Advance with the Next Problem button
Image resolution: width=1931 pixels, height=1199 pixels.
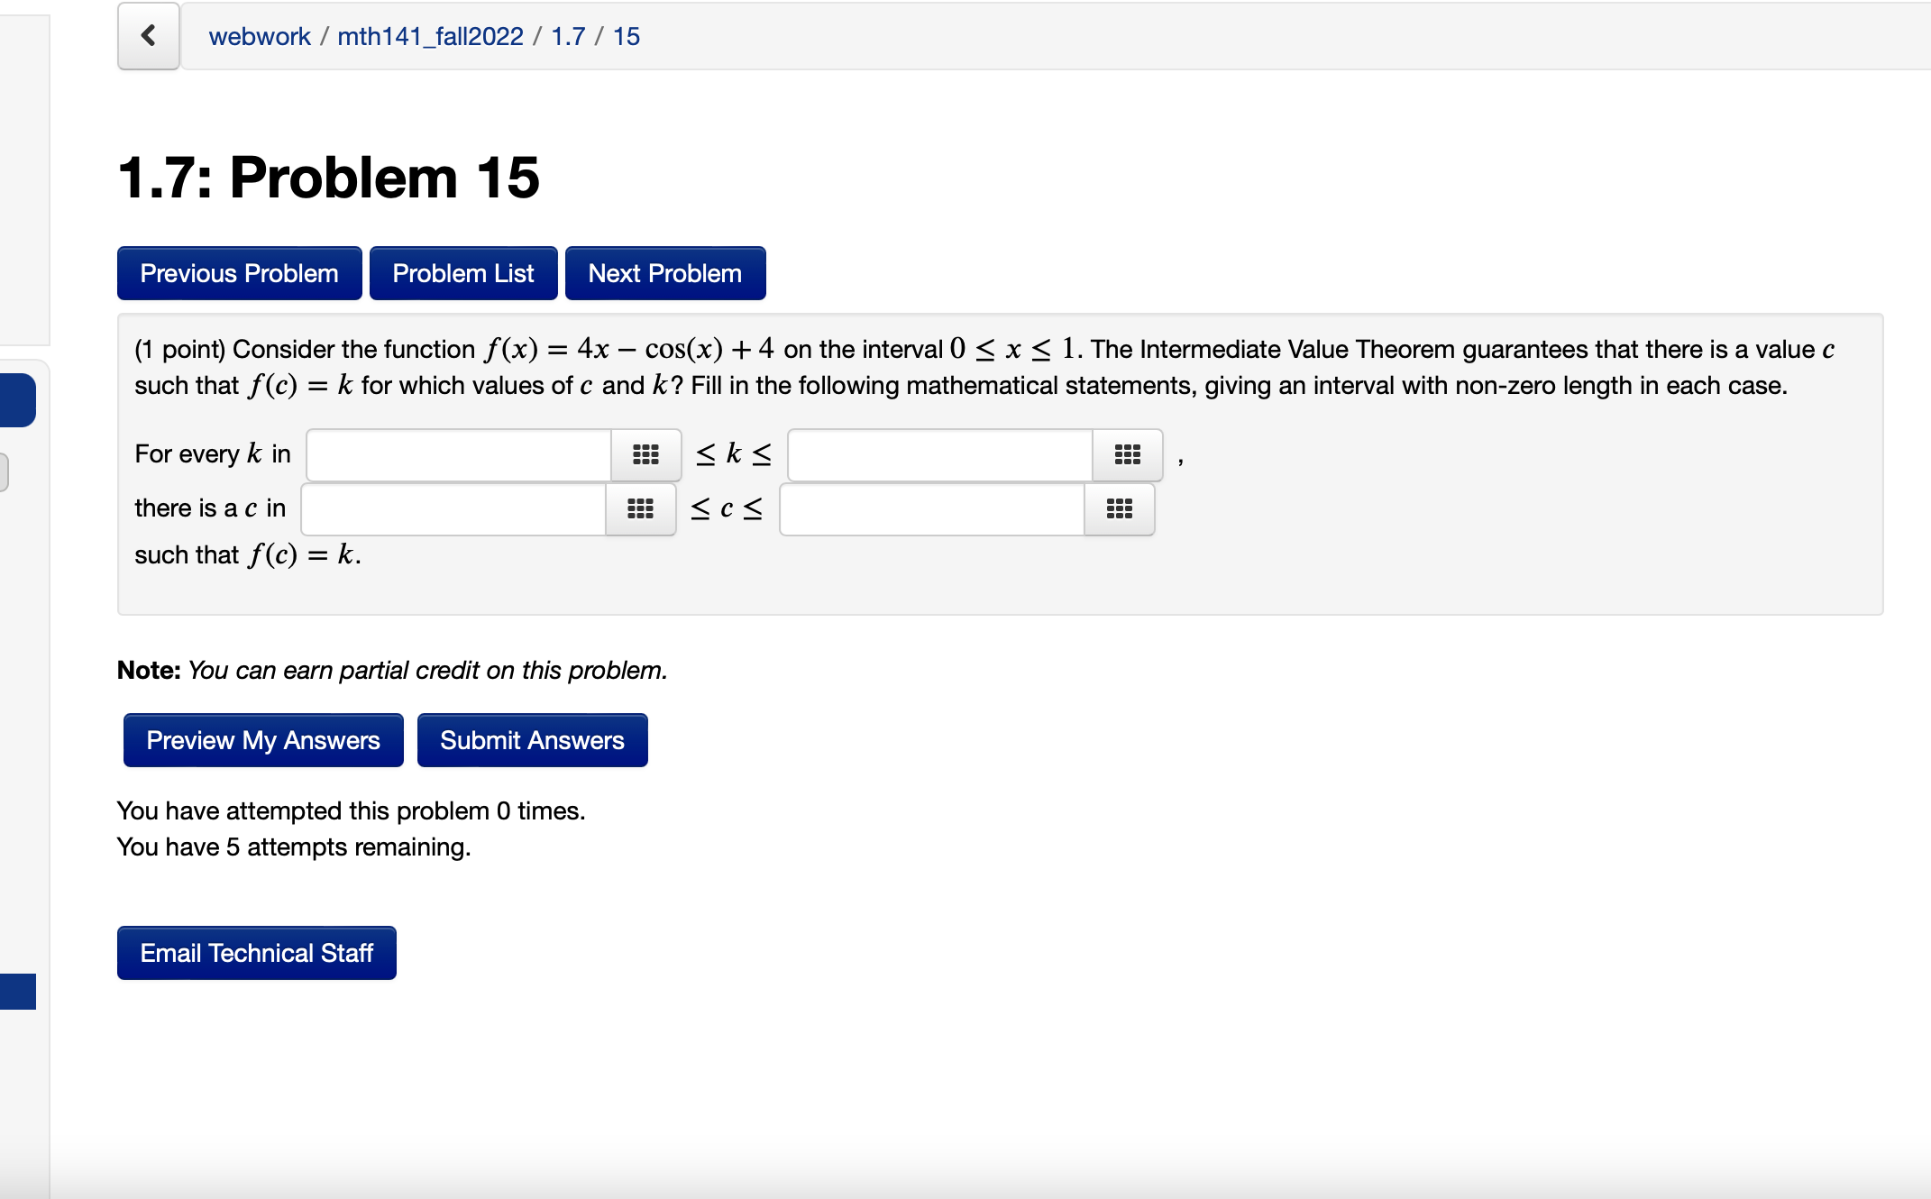(x=664, y=272)
